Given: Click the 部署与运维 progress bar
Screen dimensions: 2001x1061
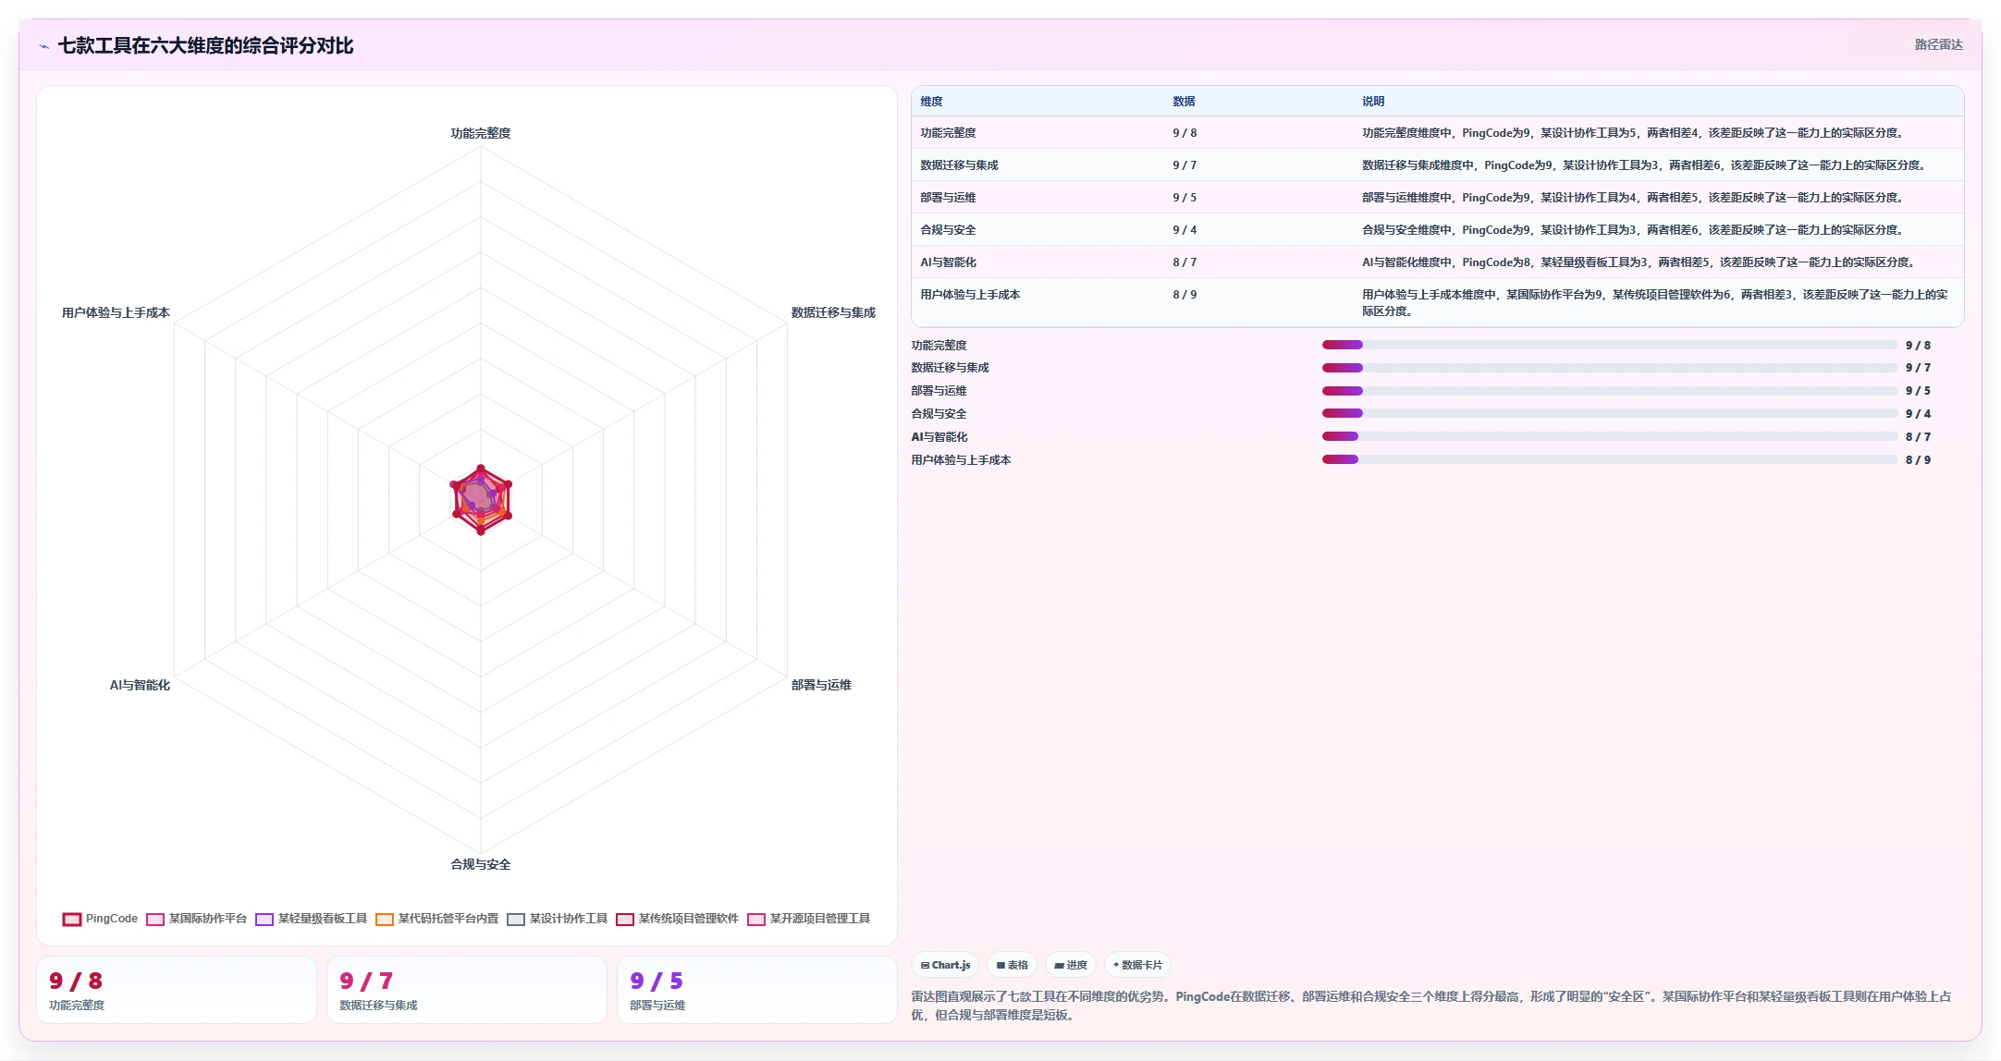Looking at the screenshot, I should 1610,391.
